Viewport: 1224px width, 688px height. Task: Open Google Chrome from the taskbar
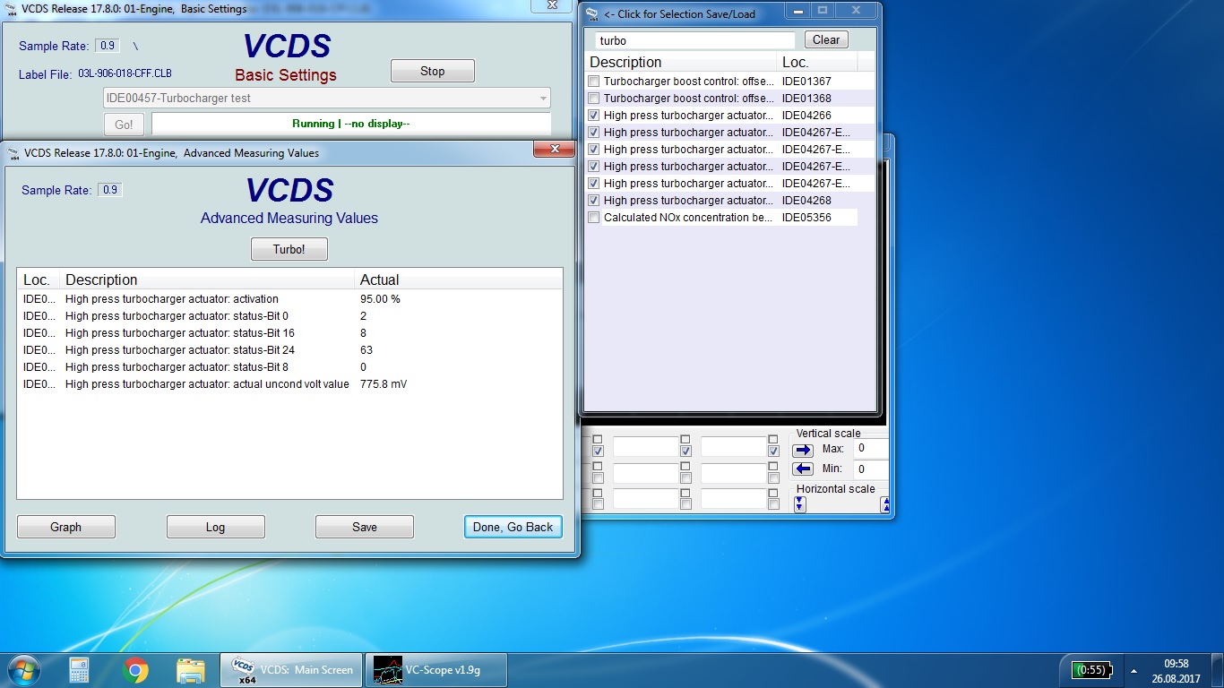pos(136,670)
